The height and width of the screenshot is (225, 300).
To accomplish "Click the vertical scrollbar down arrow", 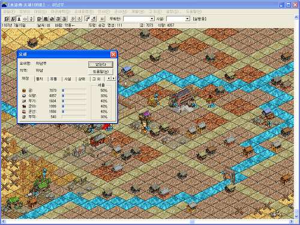I will [x=296, y=217].
